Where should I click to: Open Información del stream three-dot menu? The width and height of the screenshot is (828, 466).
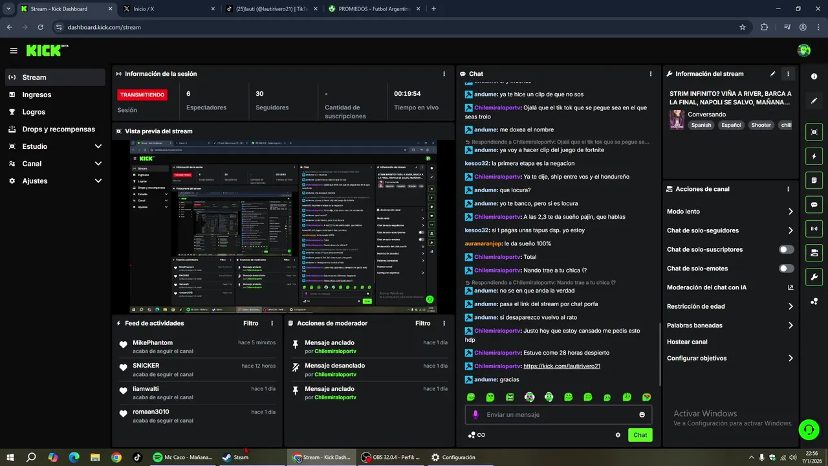tap(788, 74)
